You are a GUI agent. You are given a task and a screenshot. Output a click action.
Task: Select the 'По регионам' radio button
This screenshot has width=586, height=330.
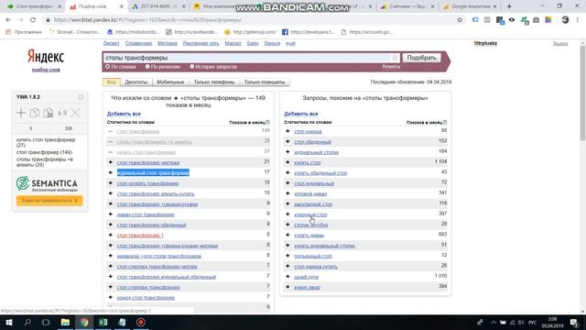click(147, 67)
